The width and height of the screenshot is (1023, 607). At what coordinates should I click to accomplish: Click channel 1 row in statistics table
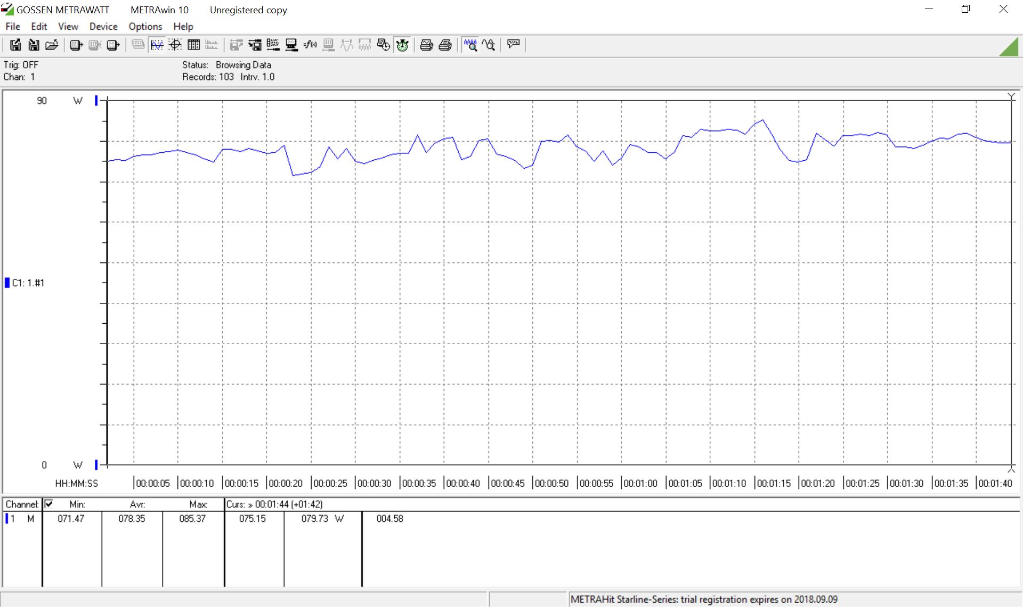[x=21, y=519]
